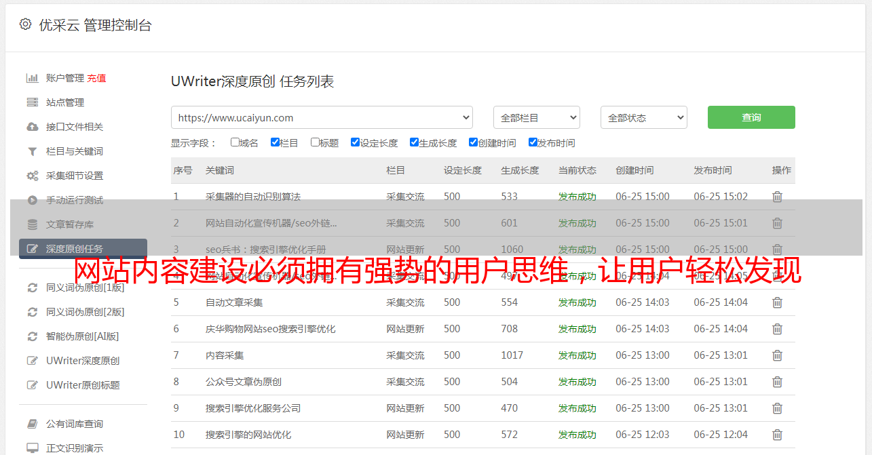Open the site URL dropdown
The image size is (872, 455).
pos(322,117)
